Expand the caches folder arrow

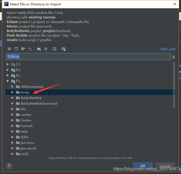12,114
